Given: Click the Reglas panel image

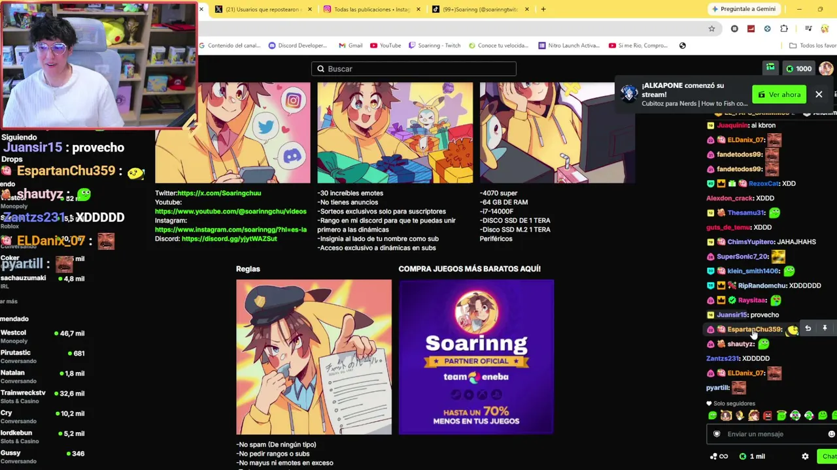Looking at the screenshot, I should [x=314, y=356].
